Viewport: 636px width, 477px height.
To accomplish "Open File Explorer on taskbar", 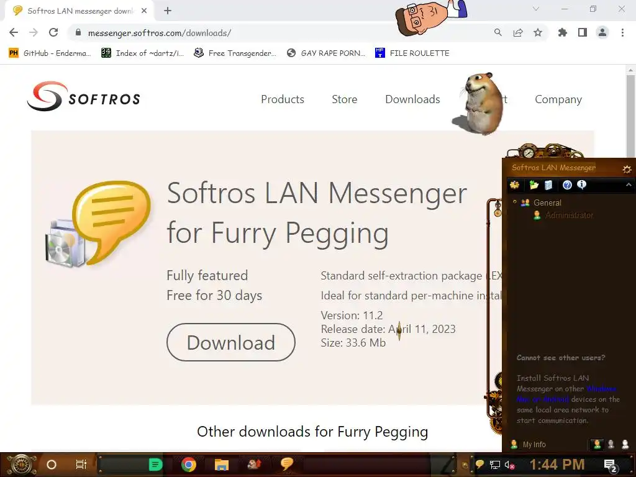I will [x=222, y=465].
